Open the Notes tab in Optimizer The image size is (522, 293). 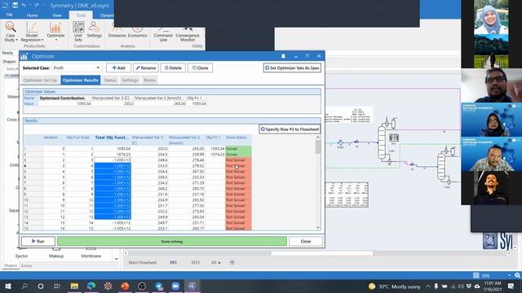point(149,80)
